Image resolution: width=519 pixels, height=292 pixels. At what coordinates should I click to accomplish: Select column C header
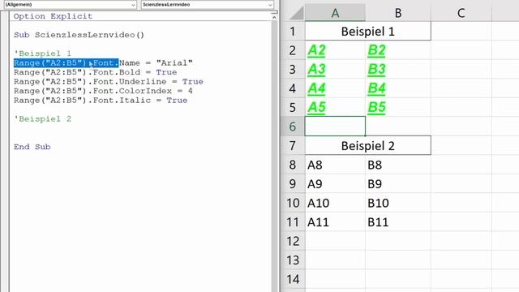(x=461, y=13)
